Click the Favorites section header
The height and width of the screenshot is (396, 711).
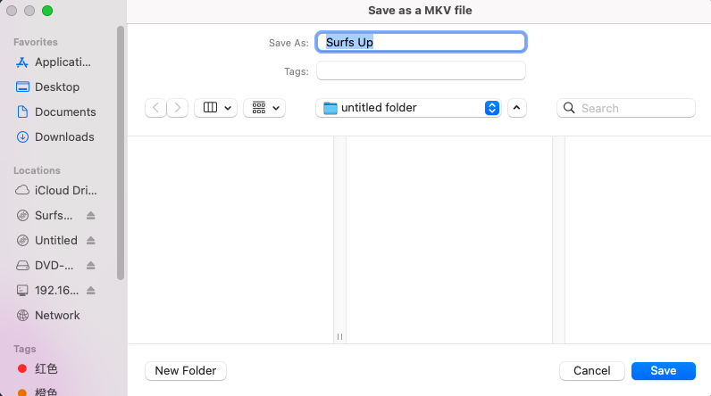[36, 42]
